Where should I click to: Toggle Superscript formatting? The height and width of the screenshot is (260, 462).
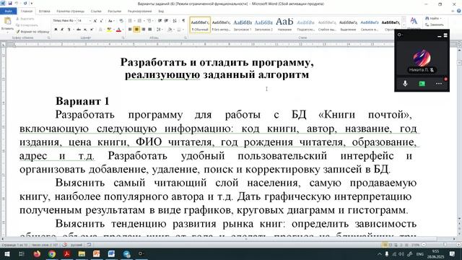click(x=92, y=30)
